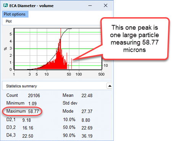Click the x-axis label 100
Screen dimensions: 173x141
coord(79,74)
